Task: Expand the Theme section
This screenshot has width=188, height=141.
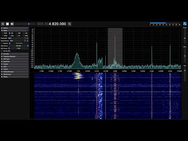Action: 14,69
